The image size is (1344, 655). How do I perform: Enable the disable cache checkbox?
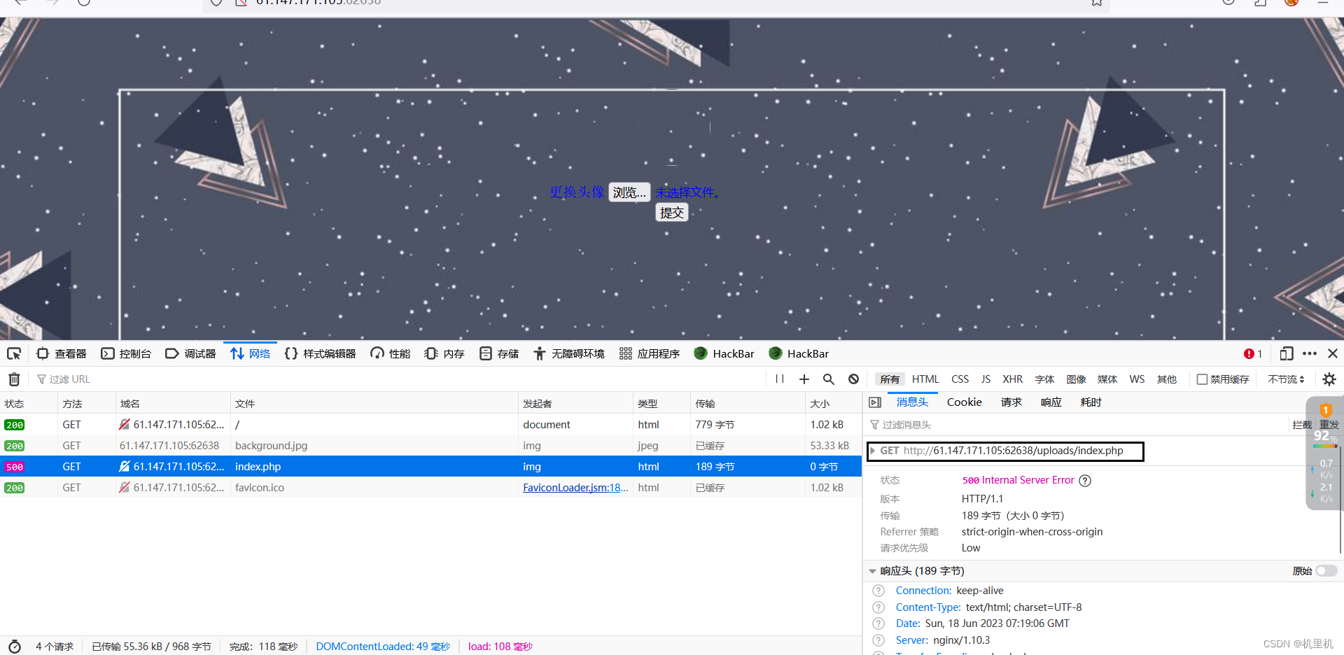pyautogui.click(x=1202, y=379)
